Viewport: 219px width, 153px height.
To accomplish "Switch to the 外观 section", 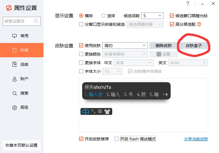I will pos(22,50).
